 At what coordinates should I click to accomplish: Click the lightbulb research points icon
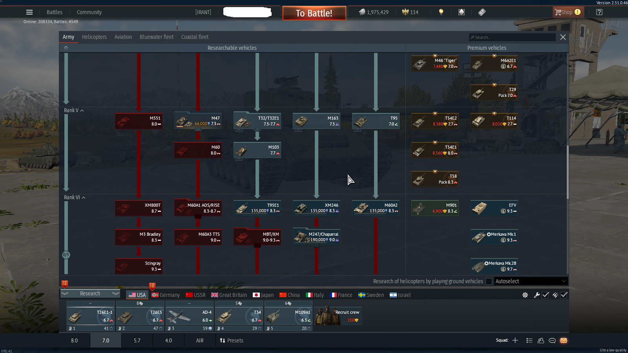pyautogui.click(x=441, y=12)
